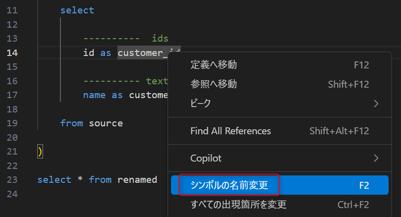Click the from keyword on line 19

click(71, 123)
